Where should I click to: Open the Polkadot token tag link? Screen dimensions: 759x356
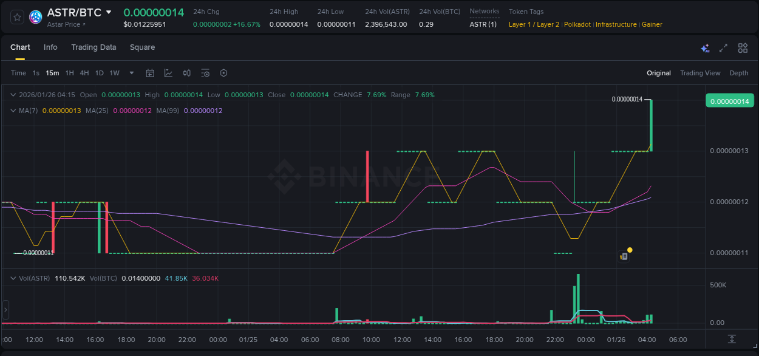point(577,24)
